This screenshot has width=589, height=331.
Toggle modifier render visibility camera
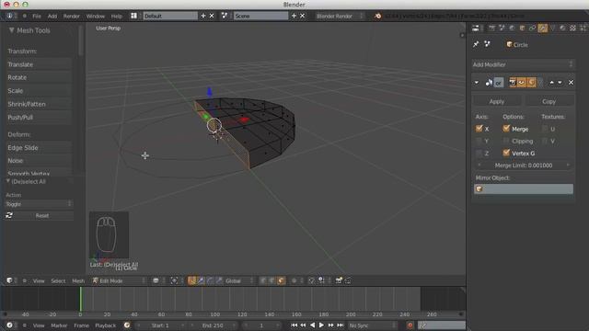pos(513,83)
